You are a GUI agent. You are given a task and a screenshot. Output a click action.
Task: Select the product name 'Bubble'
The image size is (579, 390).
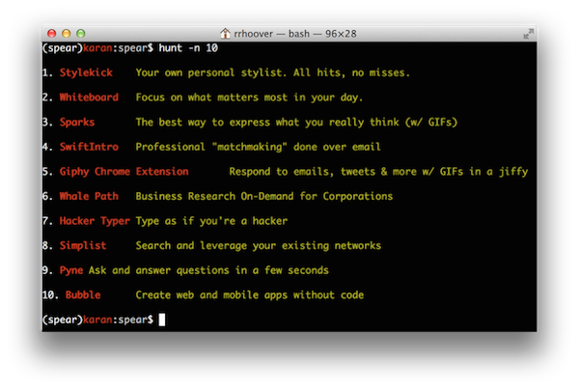83,295
